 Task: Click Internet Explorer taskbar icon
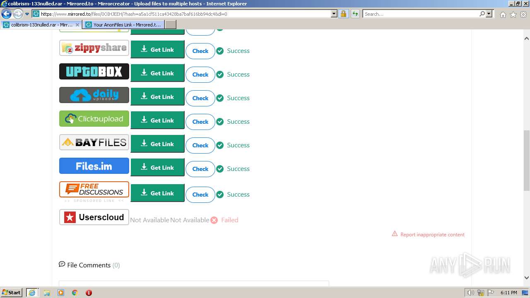tap(32, 293)
